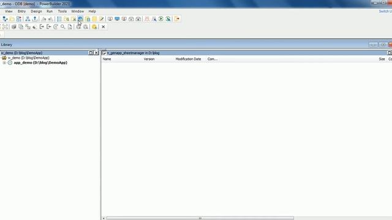
Task: Open the Entry menu
Action: coord(22,11)
